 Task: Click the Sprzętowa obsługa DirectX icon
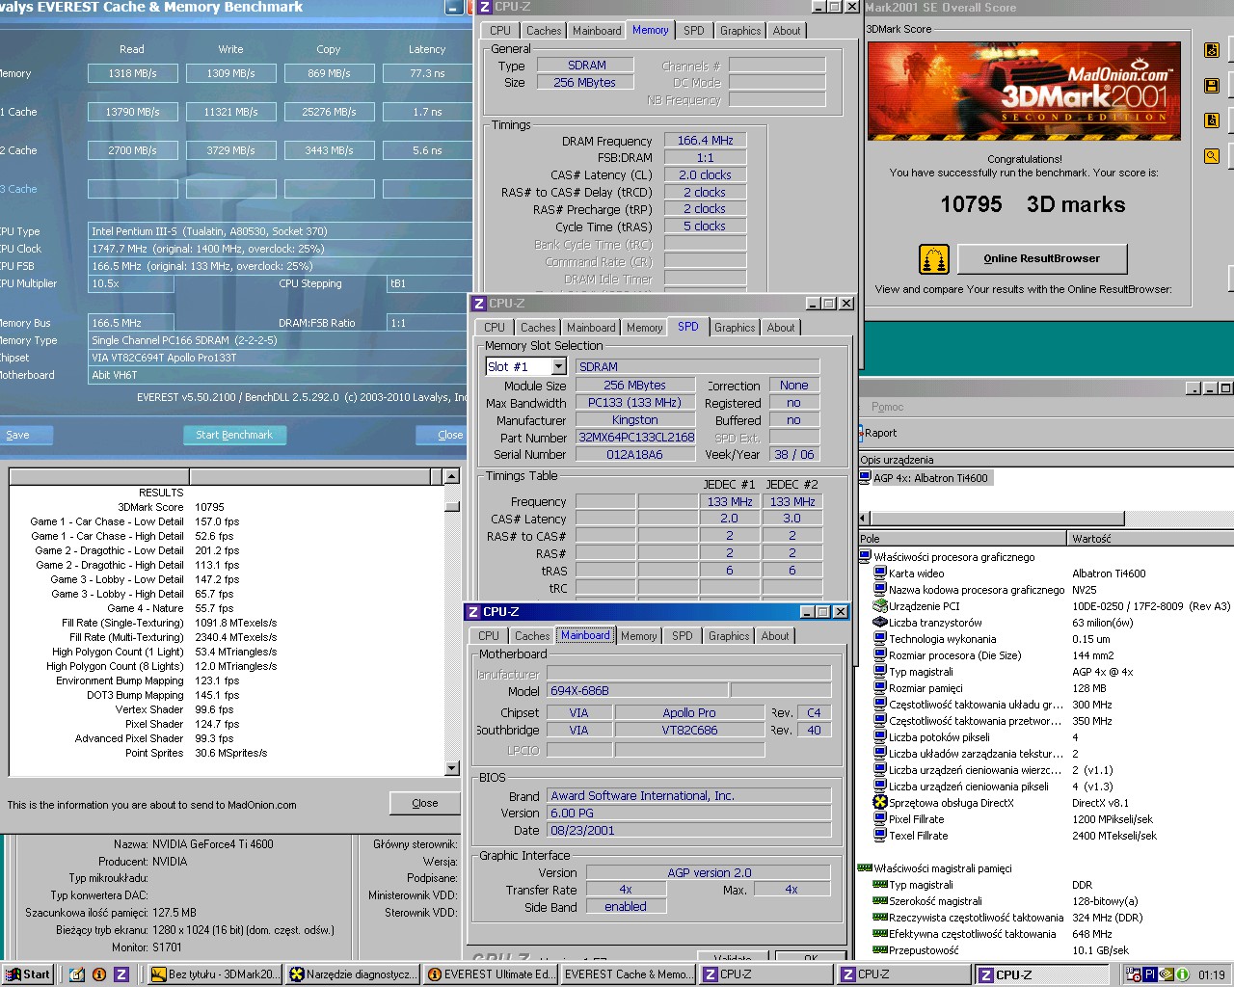pyautogui.click(x=879, y=803)
